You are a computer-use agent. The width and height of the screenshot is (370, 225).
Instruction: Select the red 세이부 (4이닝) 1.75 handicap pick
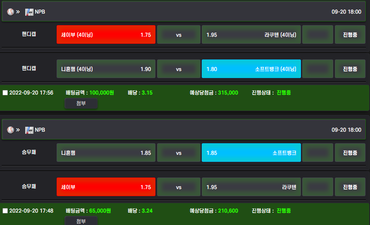click(106, 35)
